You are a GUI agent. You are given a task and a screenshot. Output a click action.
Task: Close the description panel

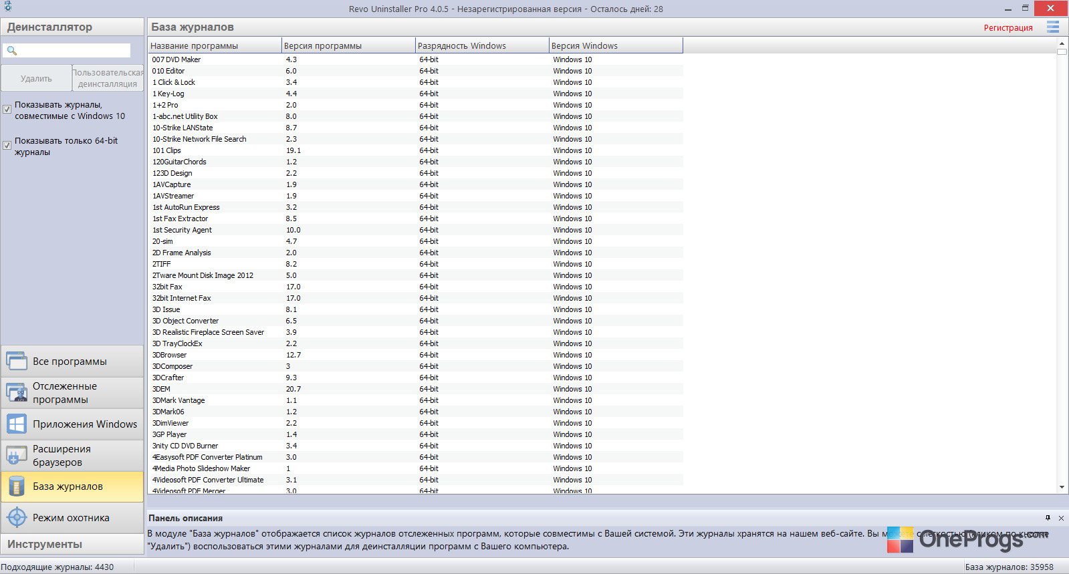[x=1061, y=518]
